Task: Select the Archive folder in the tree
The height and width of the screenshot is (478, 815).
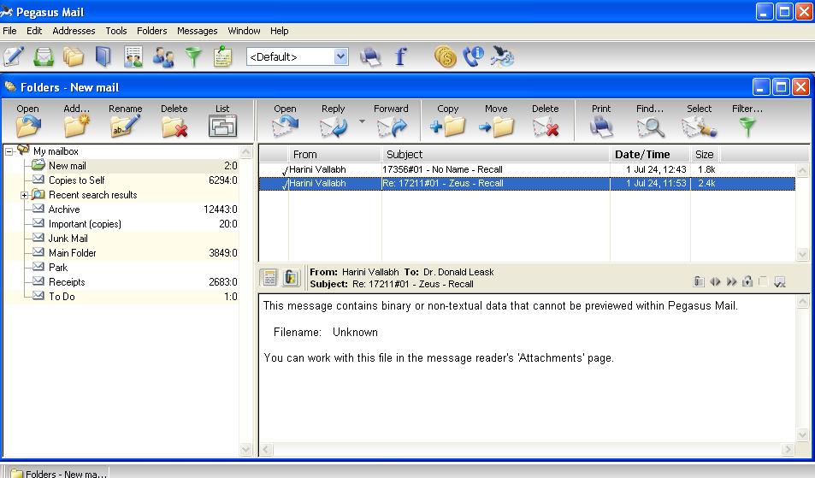Action: pyautogui.click(x=64, y=209)
